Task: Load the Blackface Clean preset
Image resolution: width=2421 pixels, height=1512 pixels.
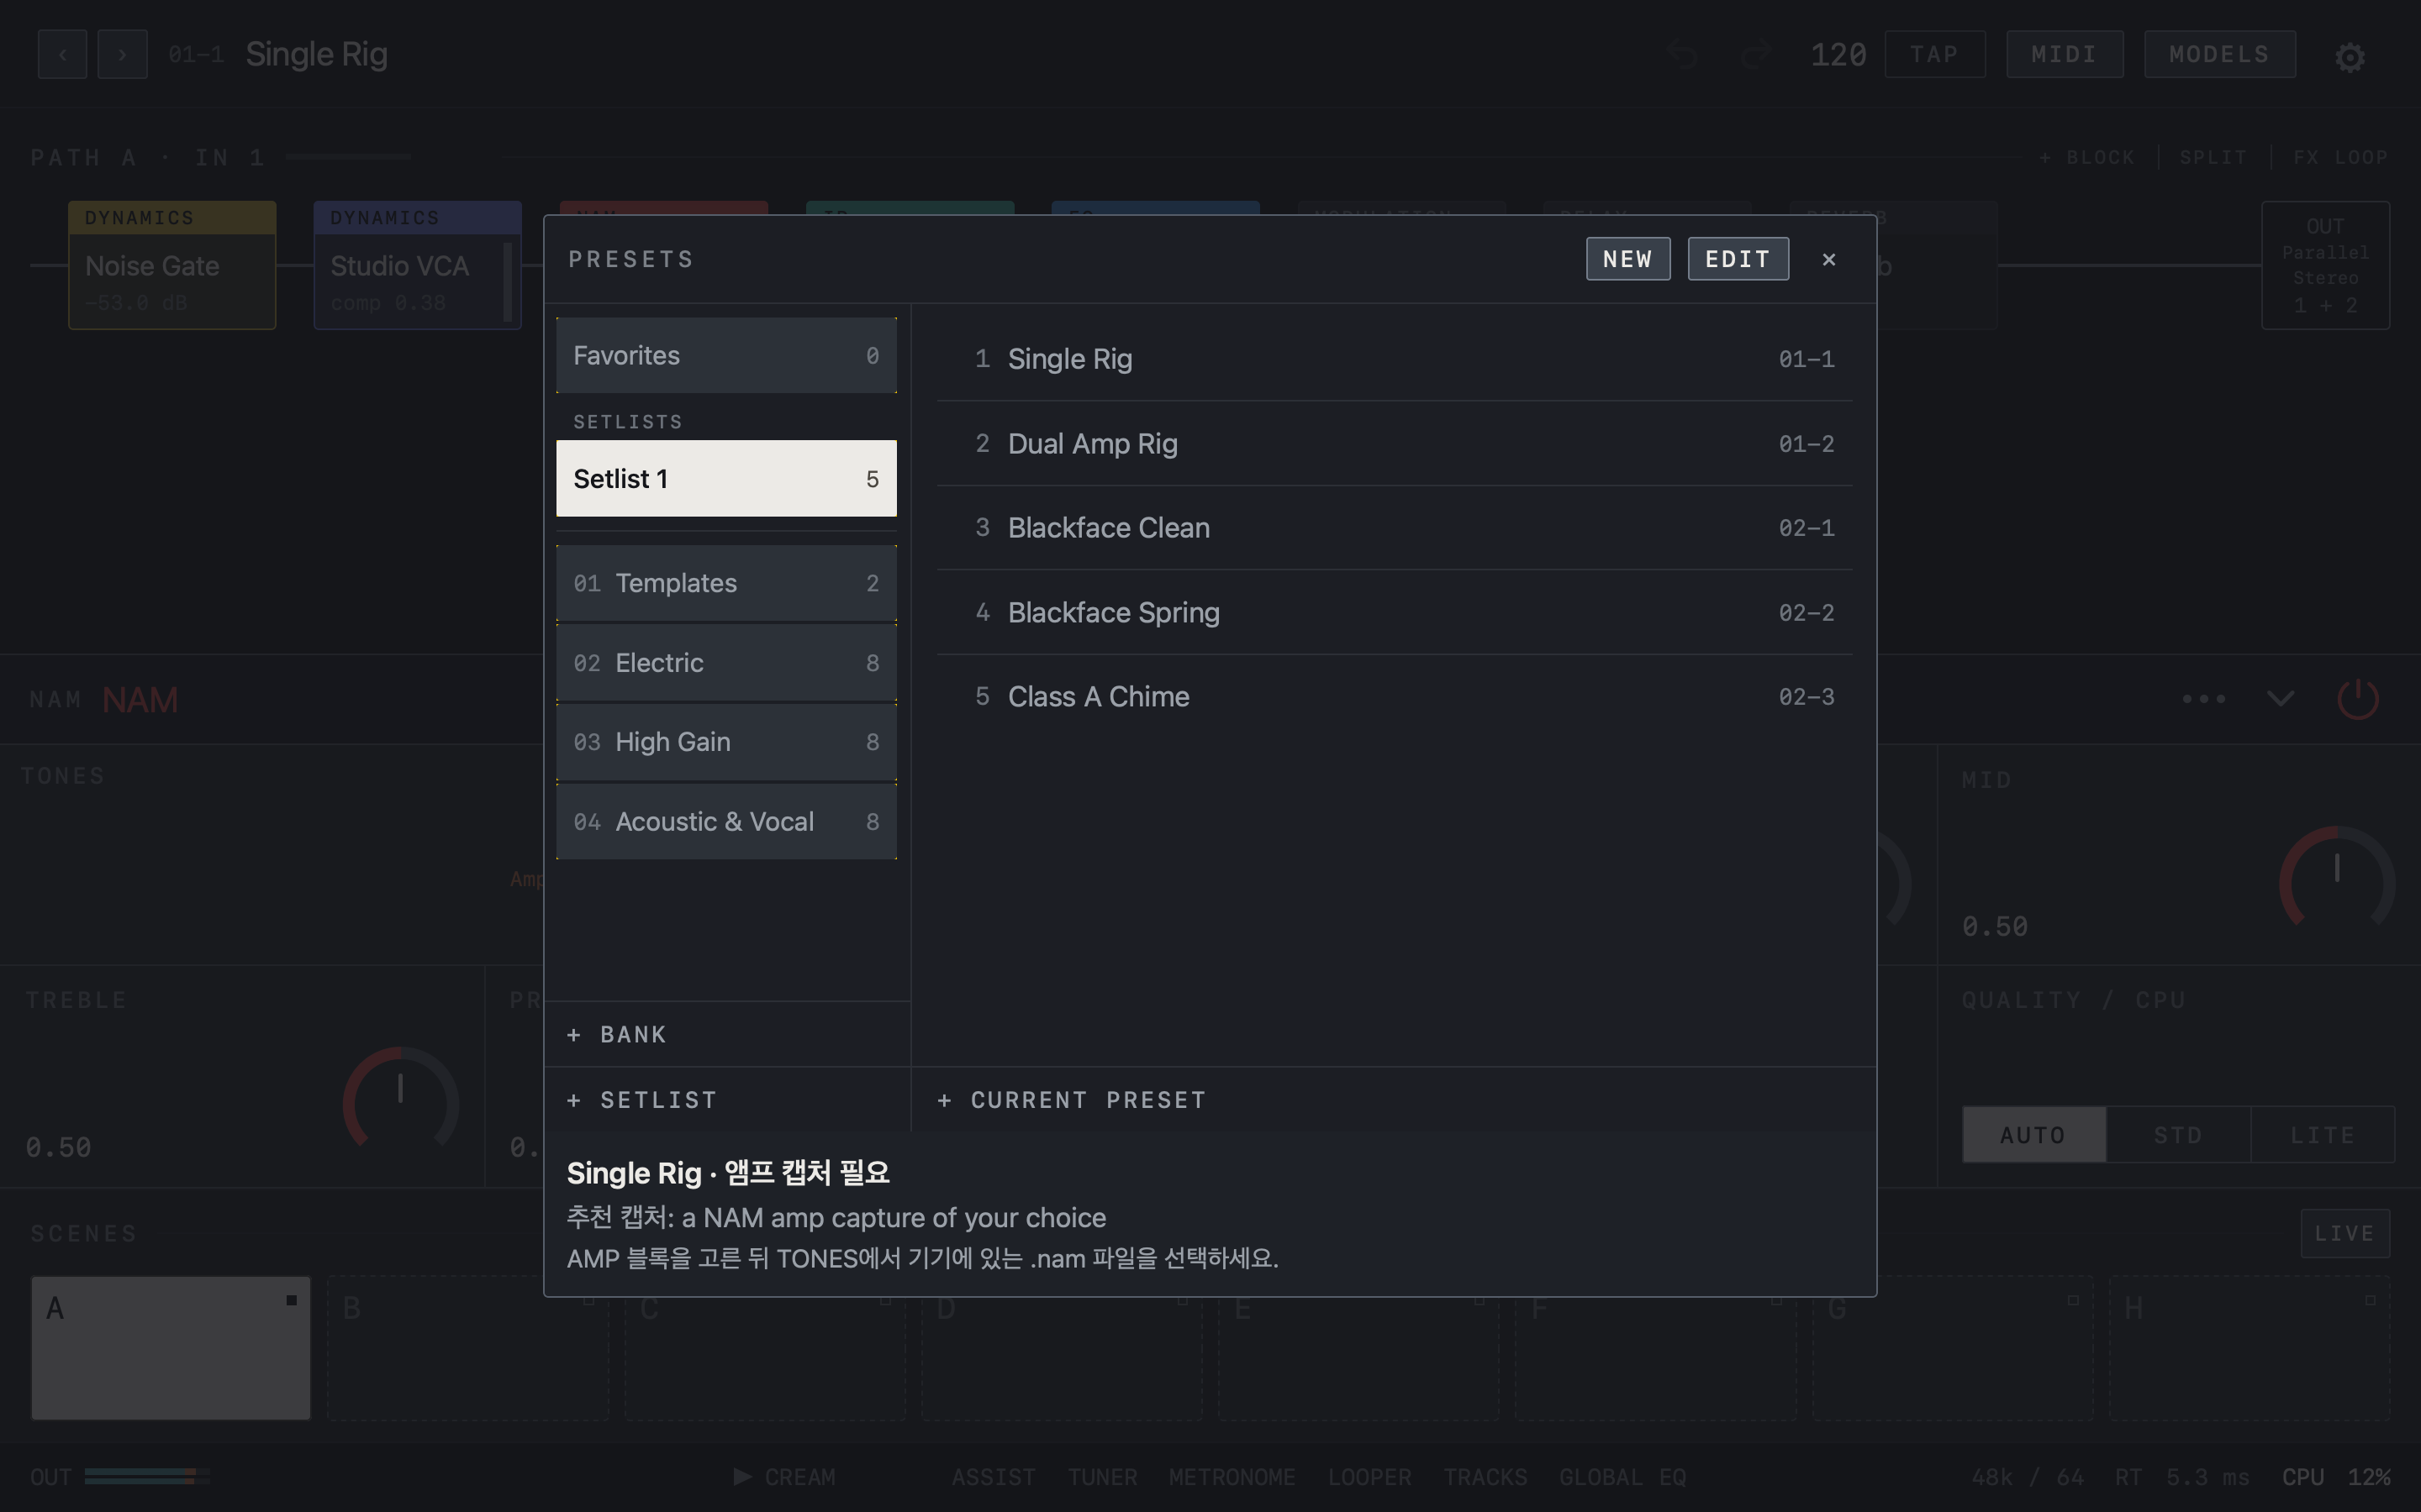Action: (1394, 528)
